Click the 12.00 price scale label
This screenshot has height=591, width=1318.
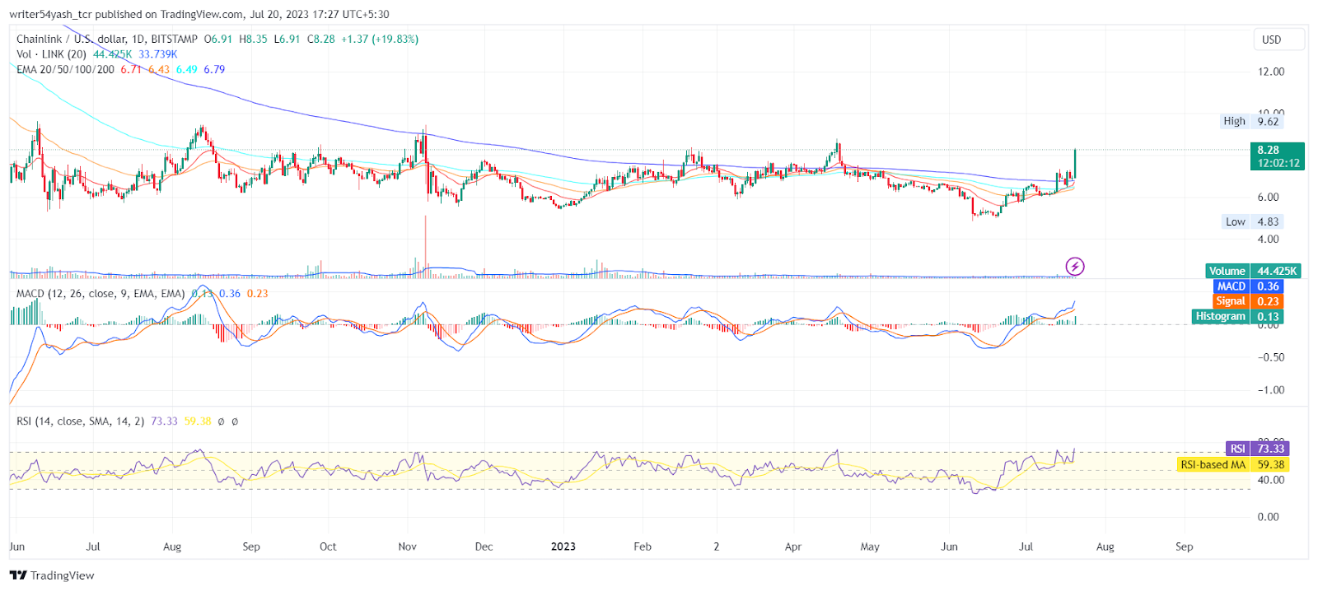[x=1271, y=72]
